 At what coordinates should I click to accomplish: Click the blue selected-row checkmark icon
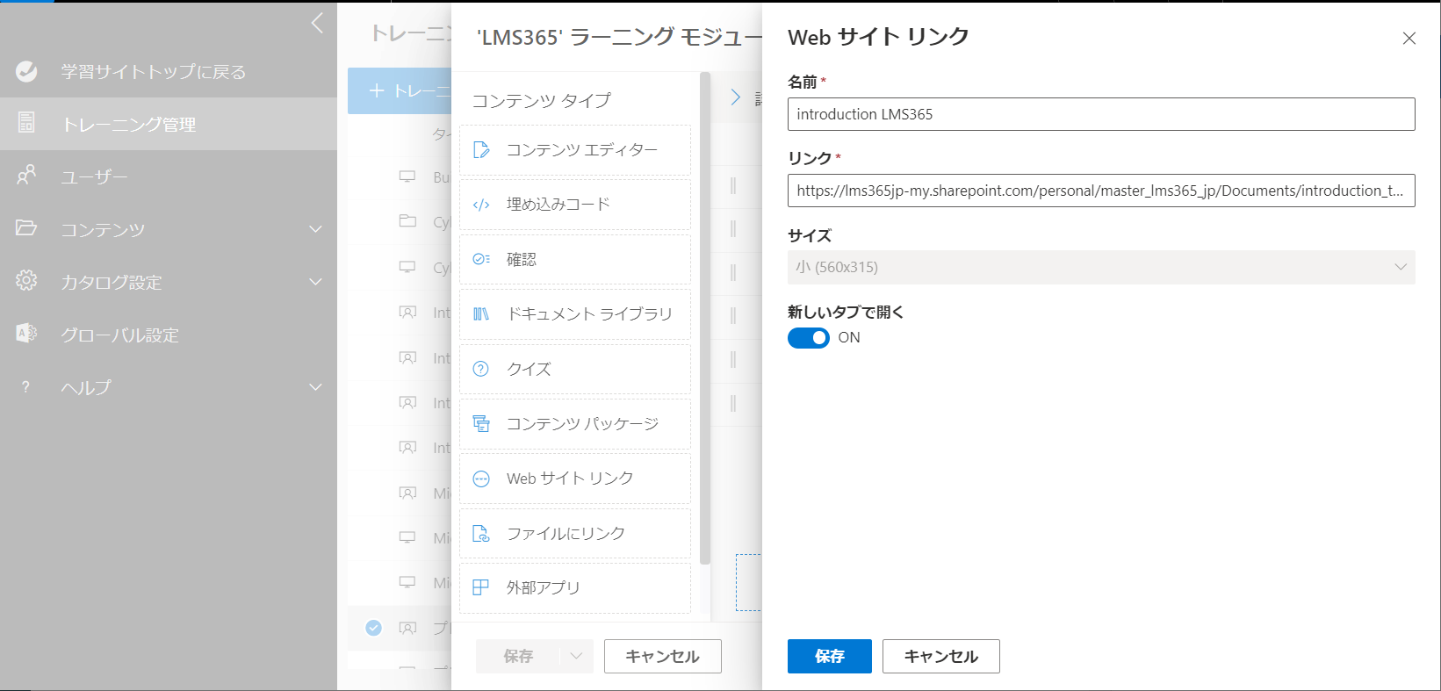(x=374, y=628)
